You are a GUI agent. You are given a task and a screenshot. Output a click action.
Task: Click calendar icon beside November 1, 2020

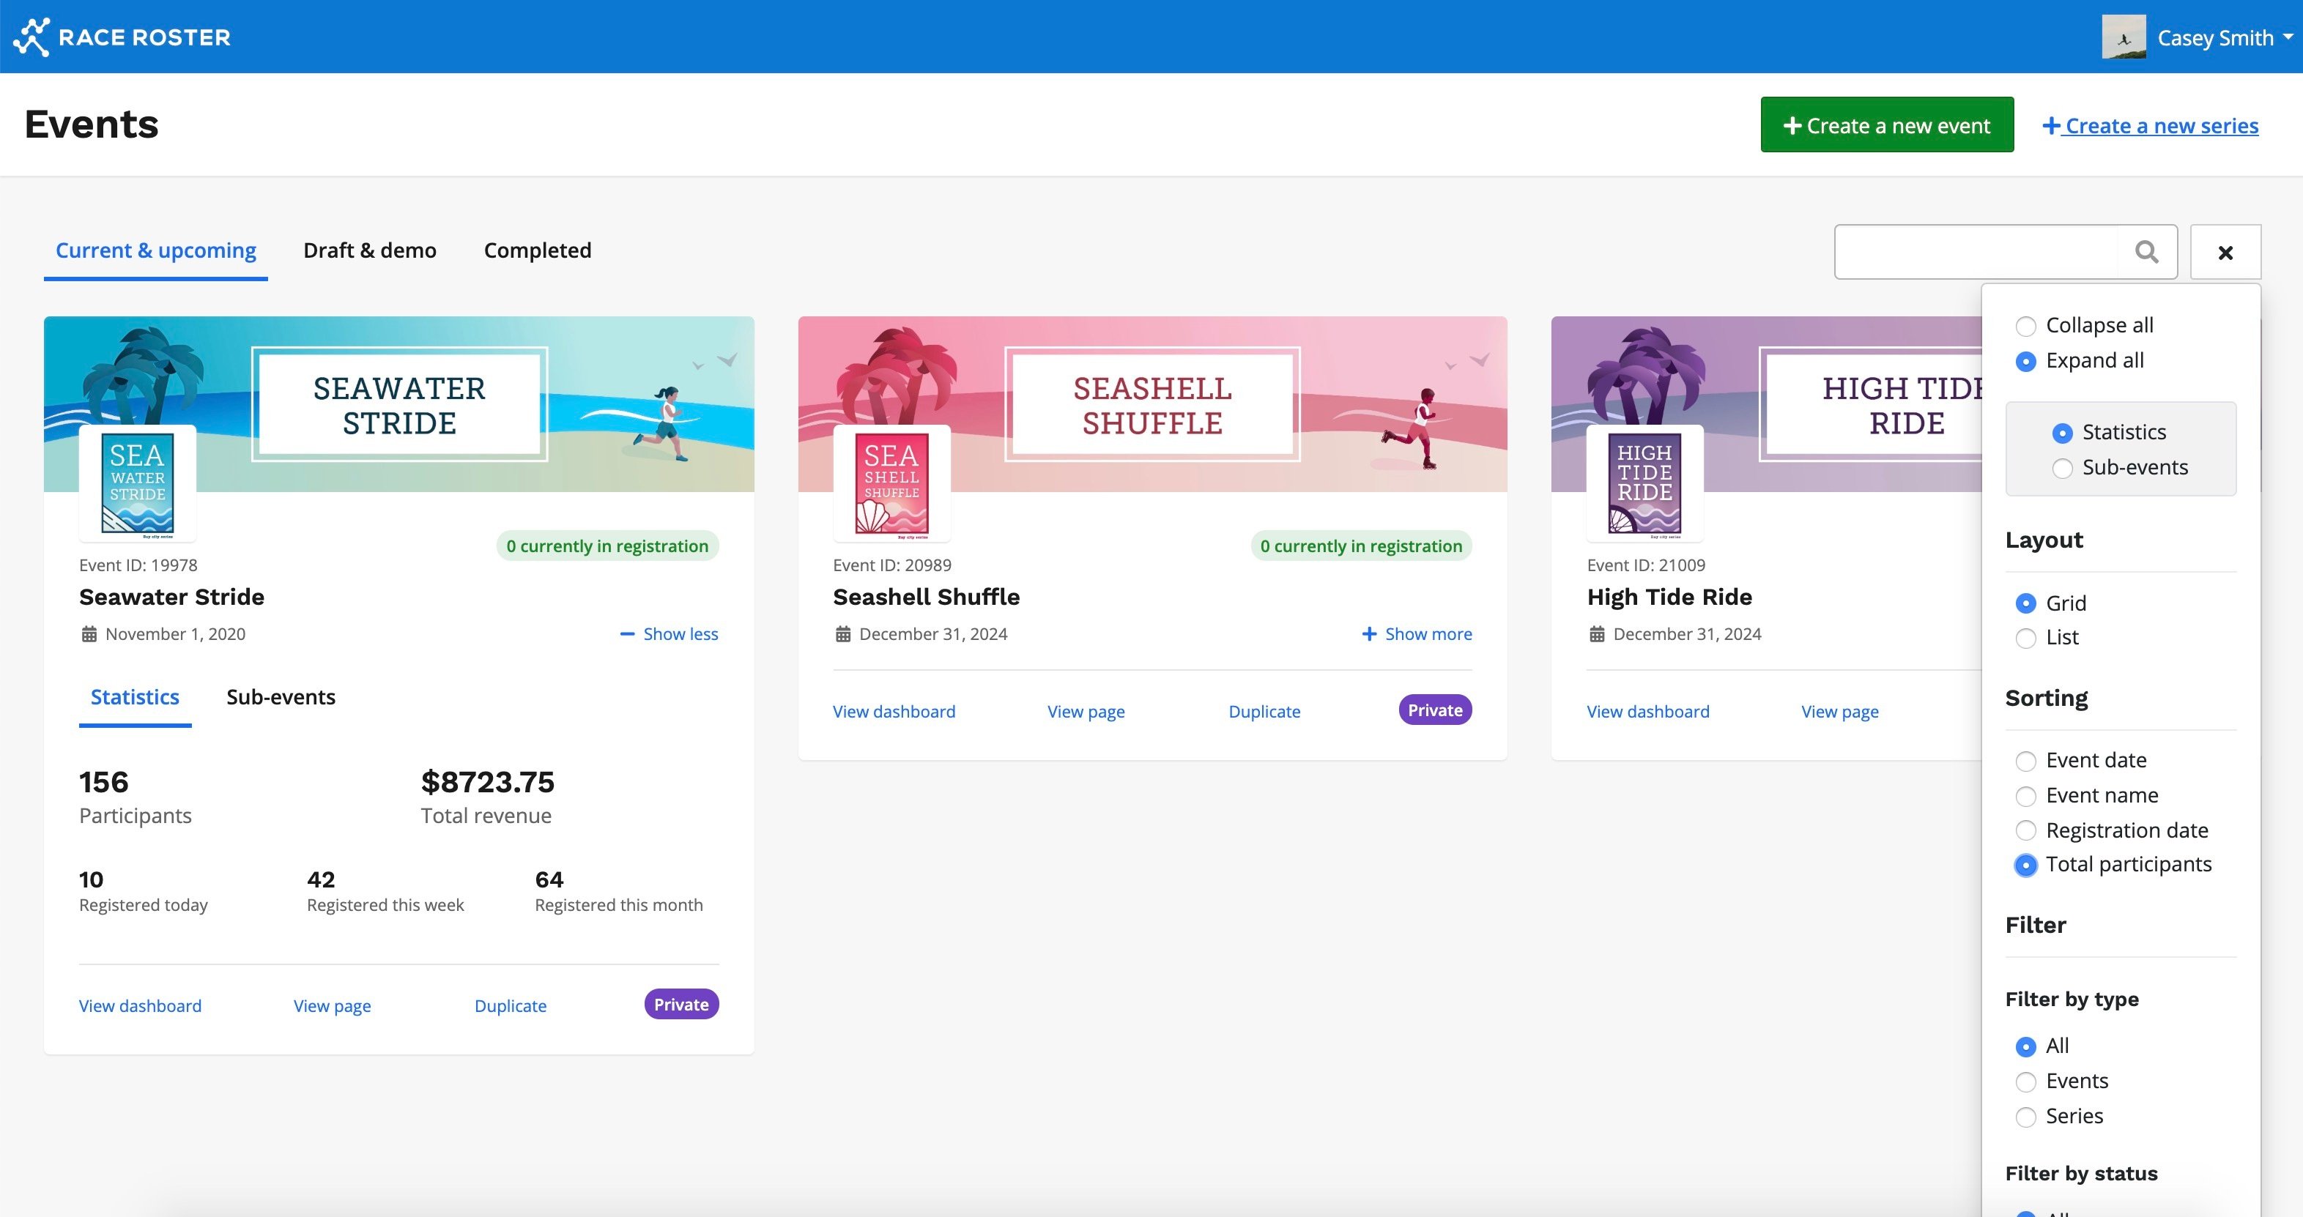(x=89, y=634)
